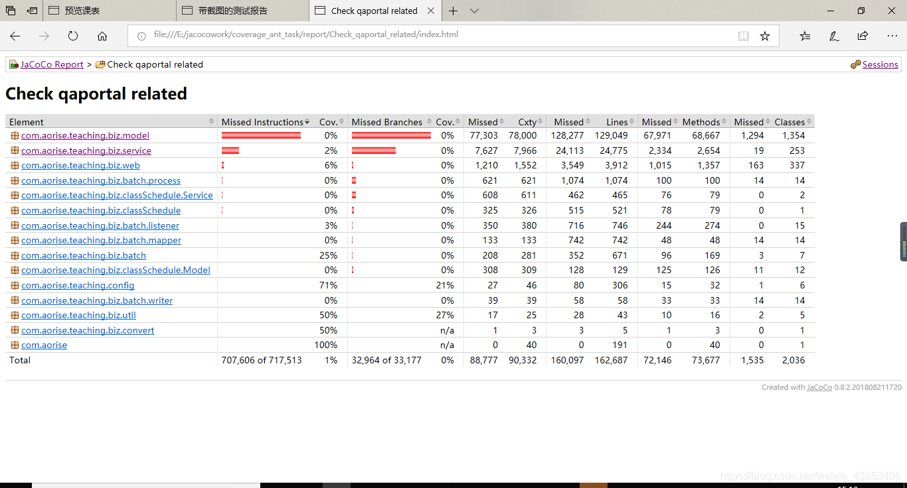
Task: Sort by the Classes column header
Action: tap(793, 122)
